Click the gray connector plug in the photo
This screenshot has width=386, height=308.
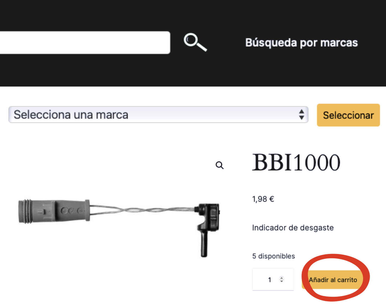54,211
